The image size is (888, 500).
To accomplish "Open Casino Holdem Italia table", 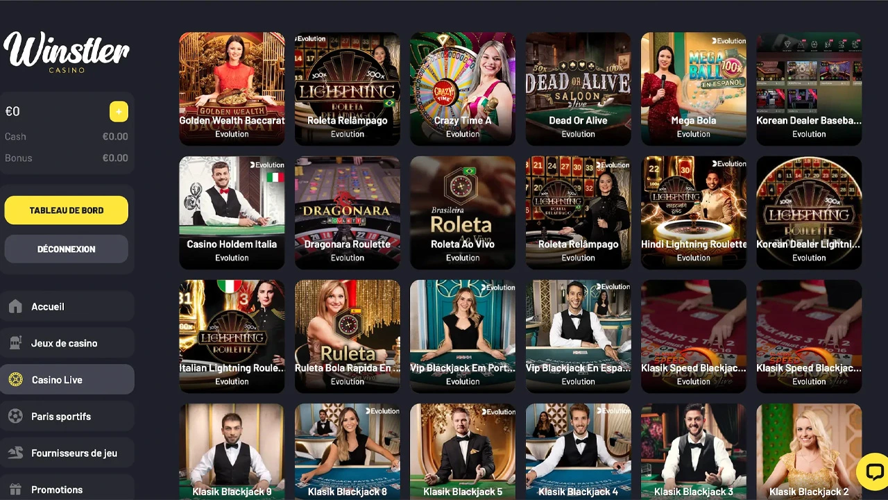I will click(x=232, y=212).
